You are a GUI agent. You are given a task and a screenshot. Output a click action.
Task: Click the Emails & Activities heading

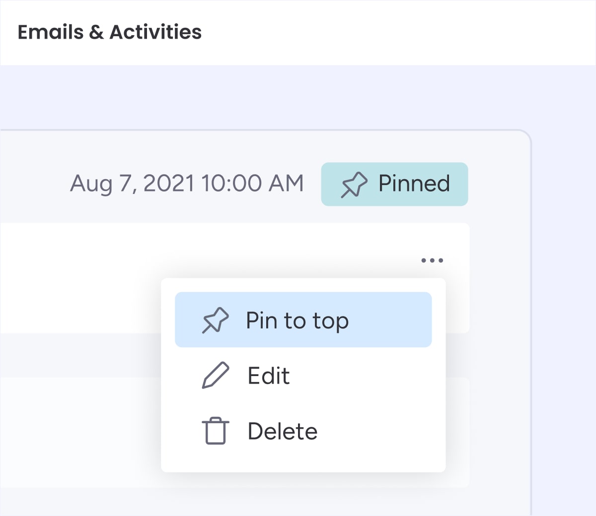pyautogui.click(x=110, y=32)
